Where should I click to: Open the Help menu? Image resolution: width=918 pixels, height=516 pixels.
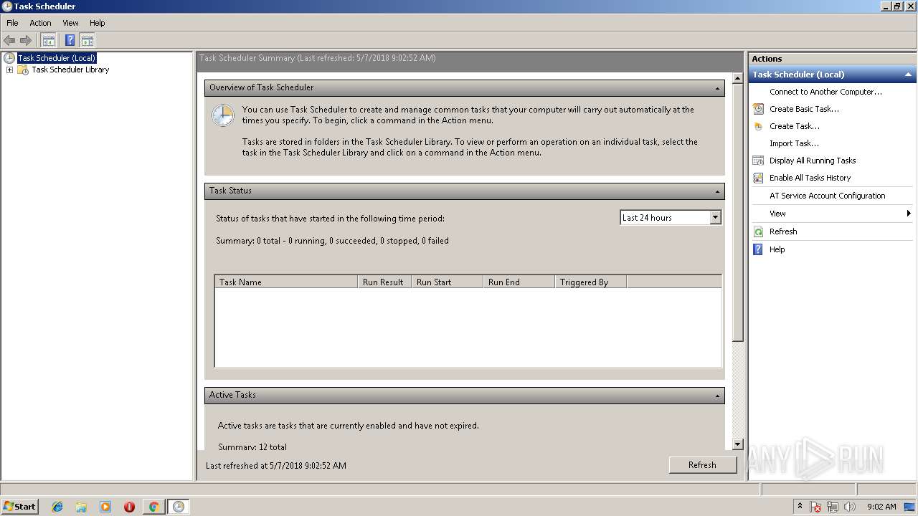tap(97, 23)
